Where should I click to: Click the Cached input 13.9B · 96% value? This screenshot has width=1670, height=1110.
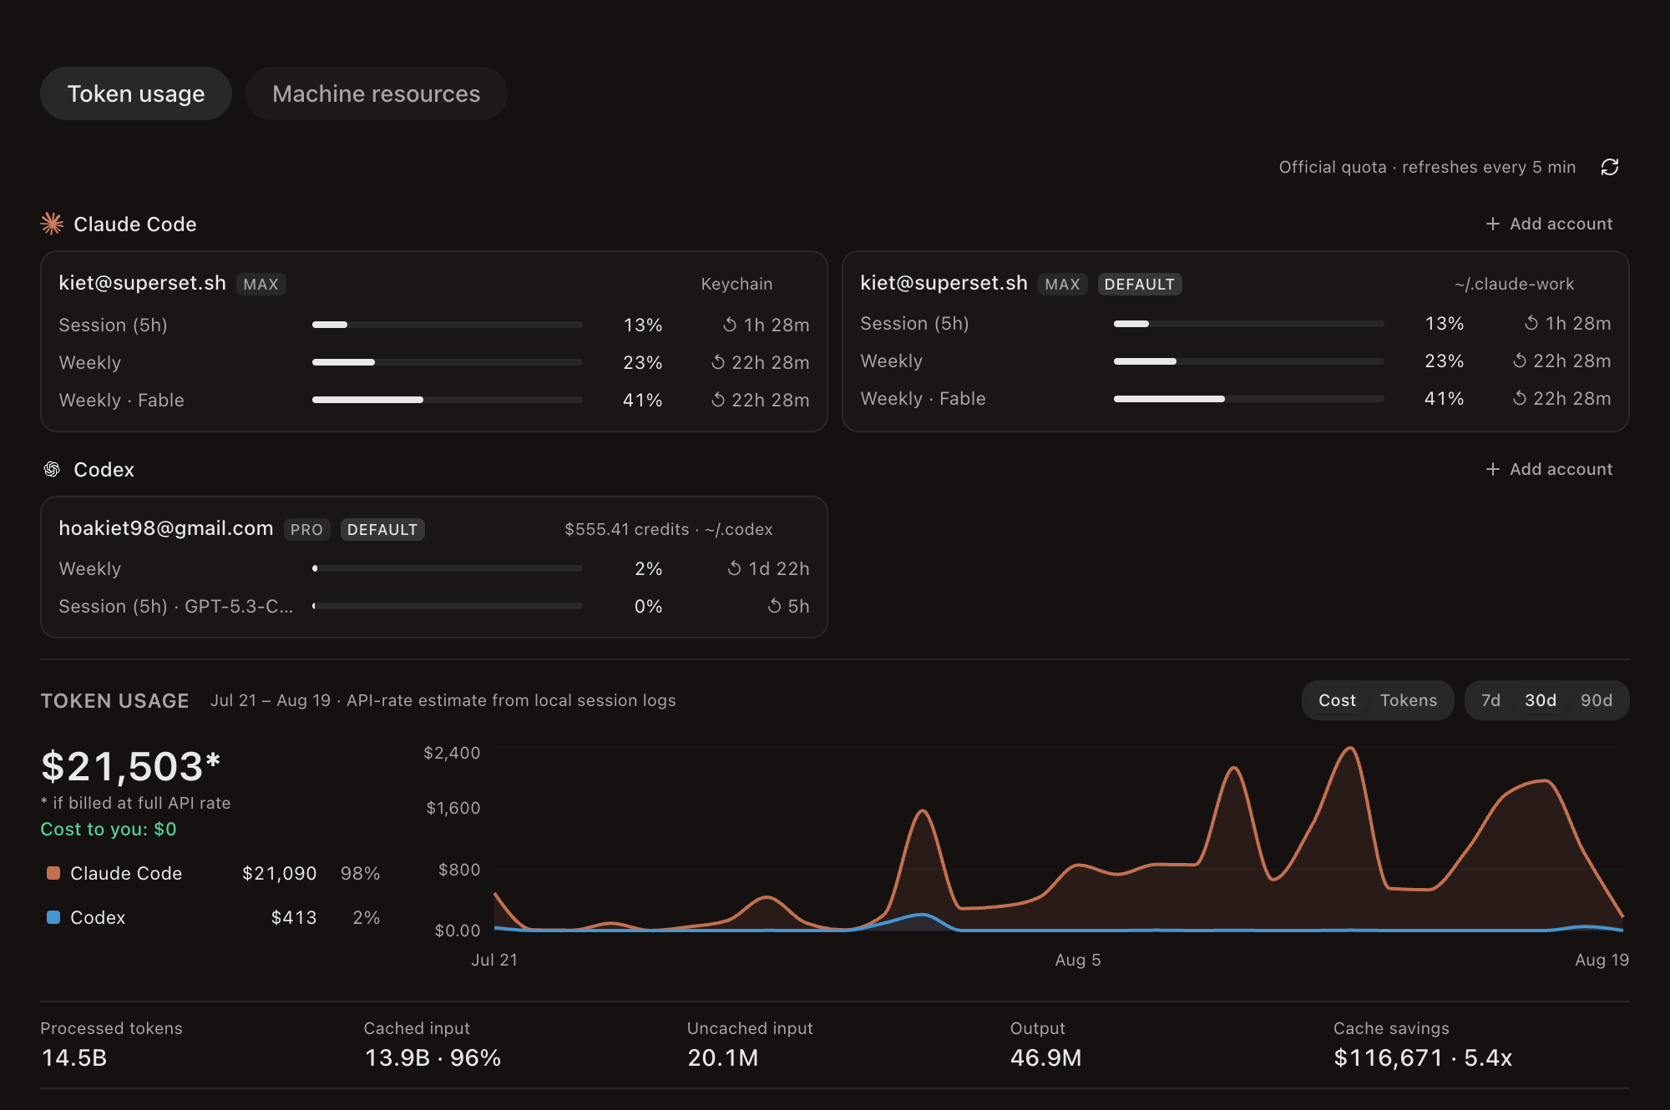[x=433, y=1058]
